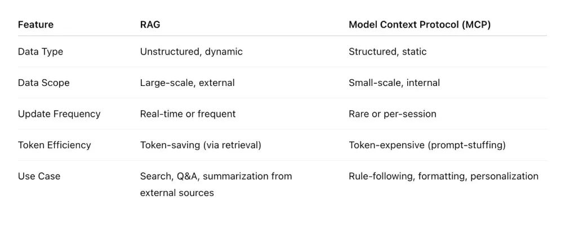Click the header row divider line
The height and width of the screenshot is (241, 561).
[282, 36]
